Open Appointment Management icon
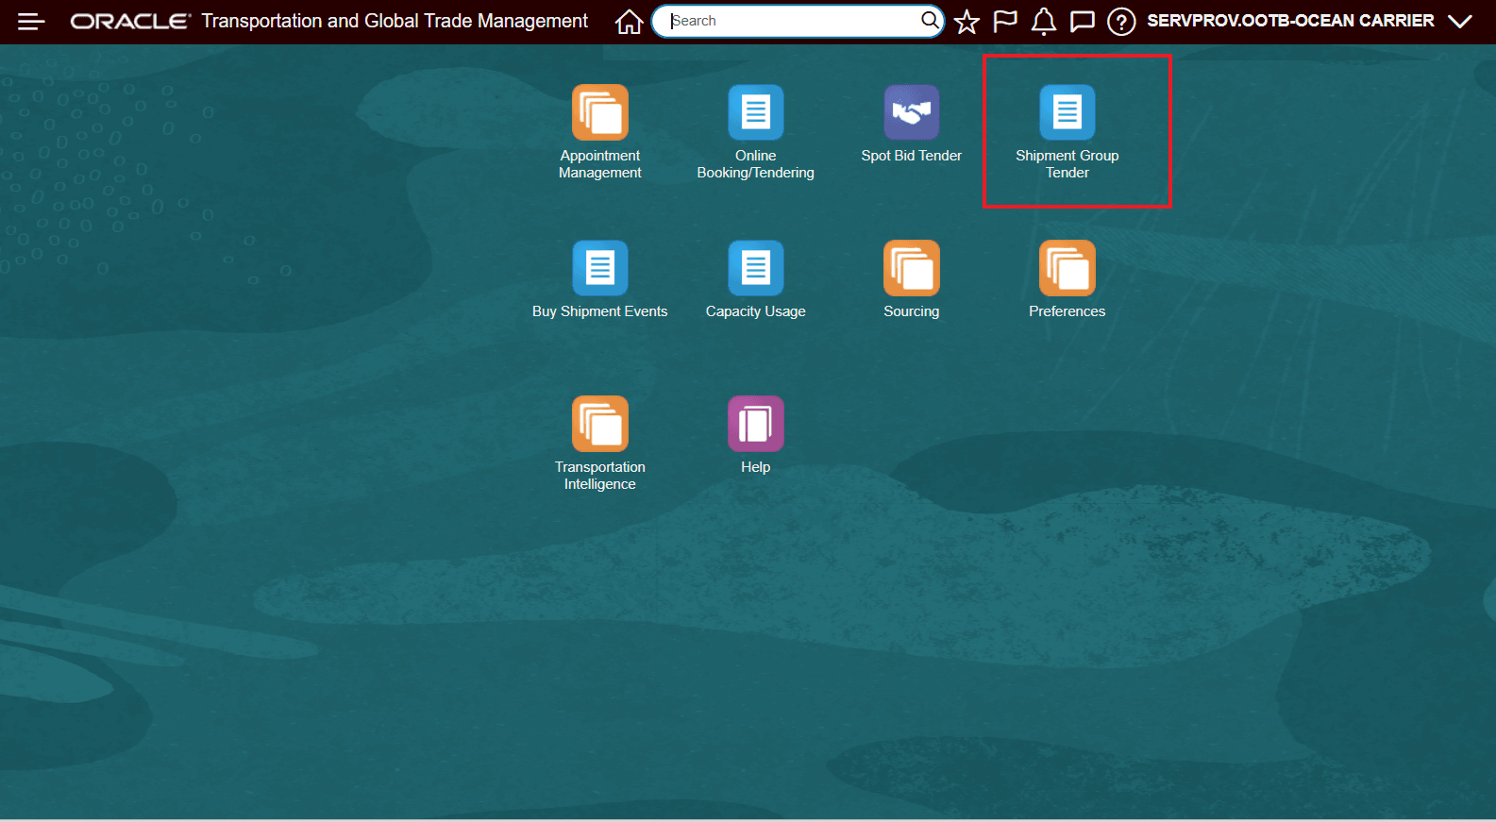The height and width of the screenshot is (822, 1496). (x=600, y=112)
